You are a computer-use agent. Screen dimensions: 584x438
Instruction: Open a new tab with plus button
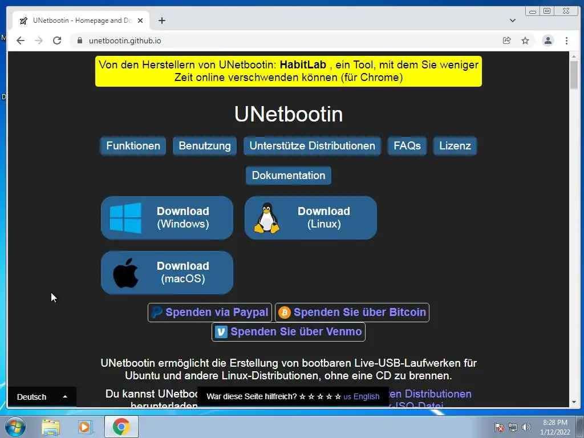pos(161,21)
